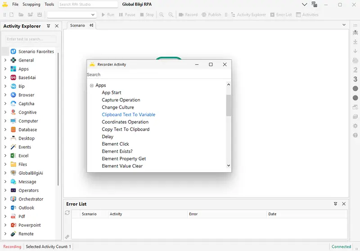The image size is (360, 251).
Task: Open the toolbar combo box dropdown
Action: pyautogui.click(x=93, y=15)
